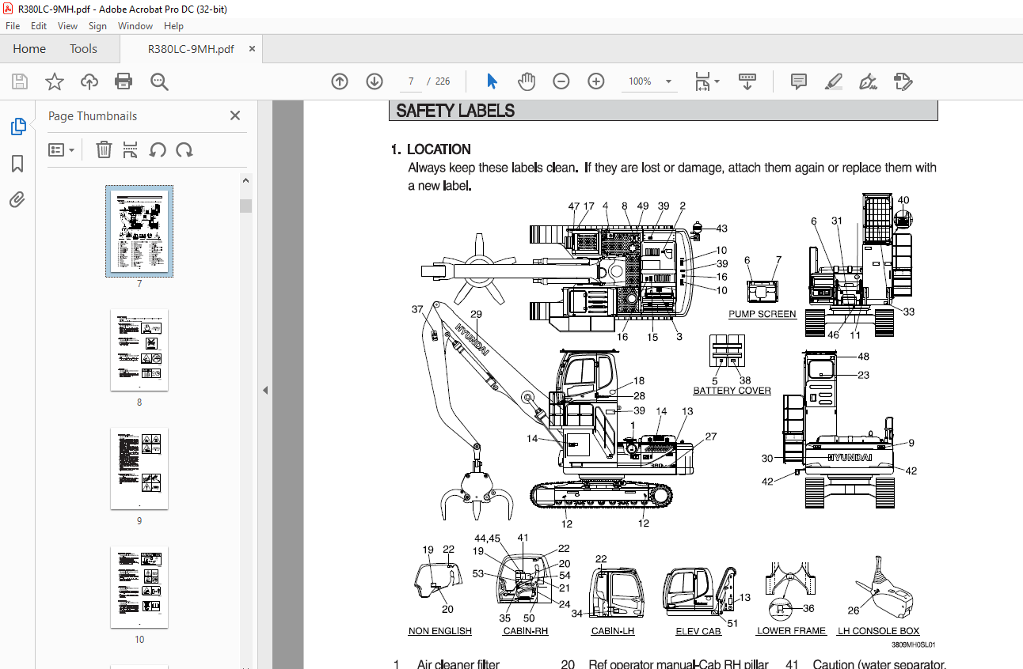This screenshot has width=1023, height=669.
Task: Click the 1. LOCATION heading
Action: click(431, 149)
